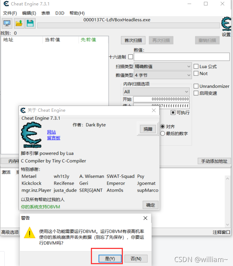Click 注释窗口 at bottom right
The height and width of the screenshot is (266, 233).
221,232
